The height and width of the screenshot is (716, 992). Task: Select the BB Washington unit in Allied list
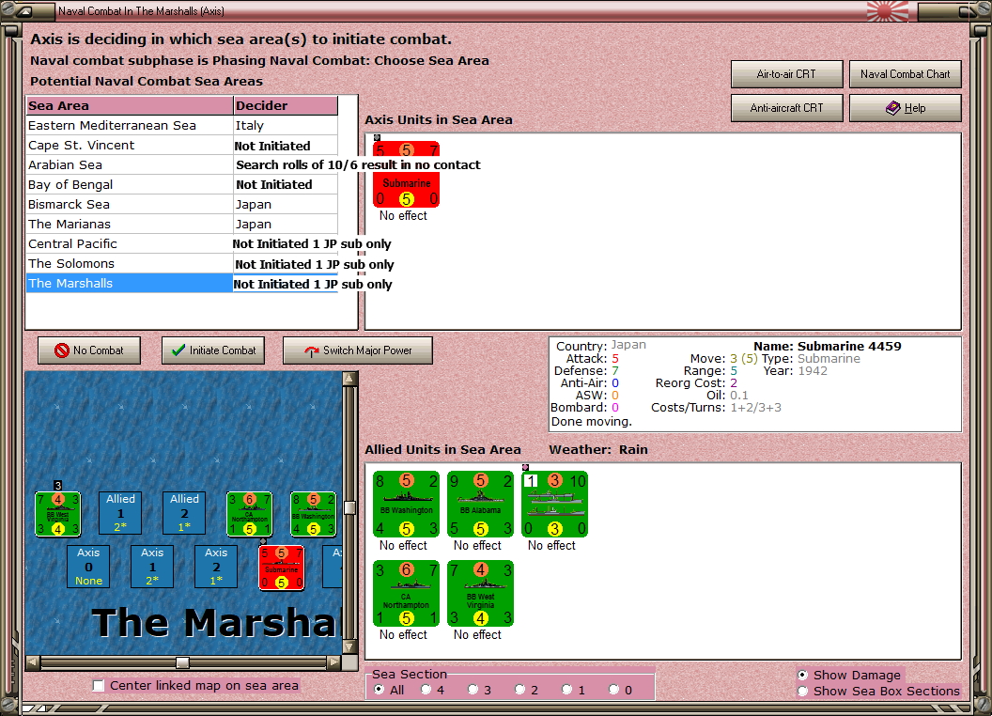click(x=406, y=504)
